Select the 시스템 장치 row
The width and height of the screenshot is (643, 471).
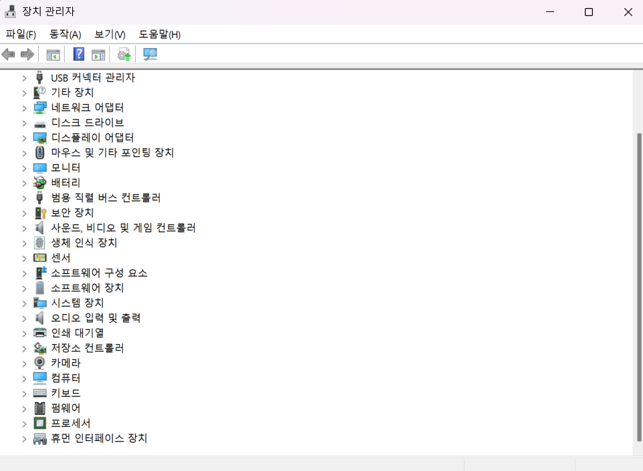(x=77, y=303)
